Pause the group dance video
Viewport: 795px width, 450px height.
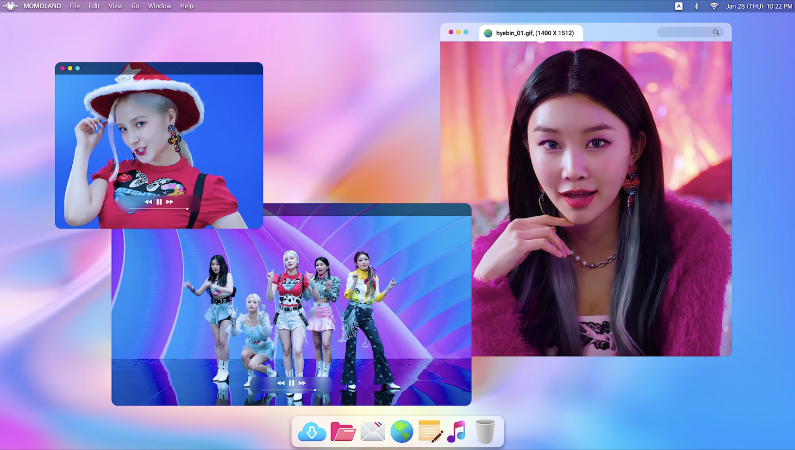[292, 383]
